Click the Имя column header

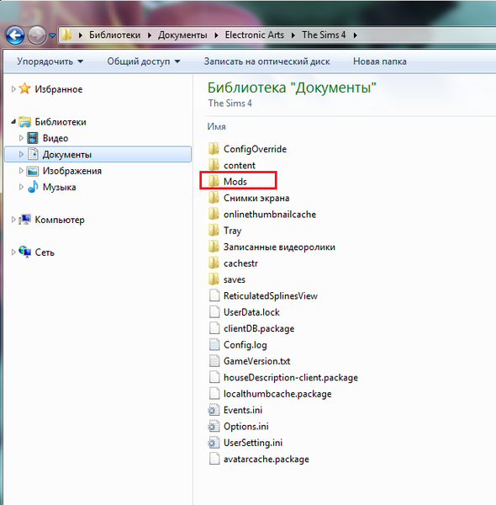pos(217,126)
